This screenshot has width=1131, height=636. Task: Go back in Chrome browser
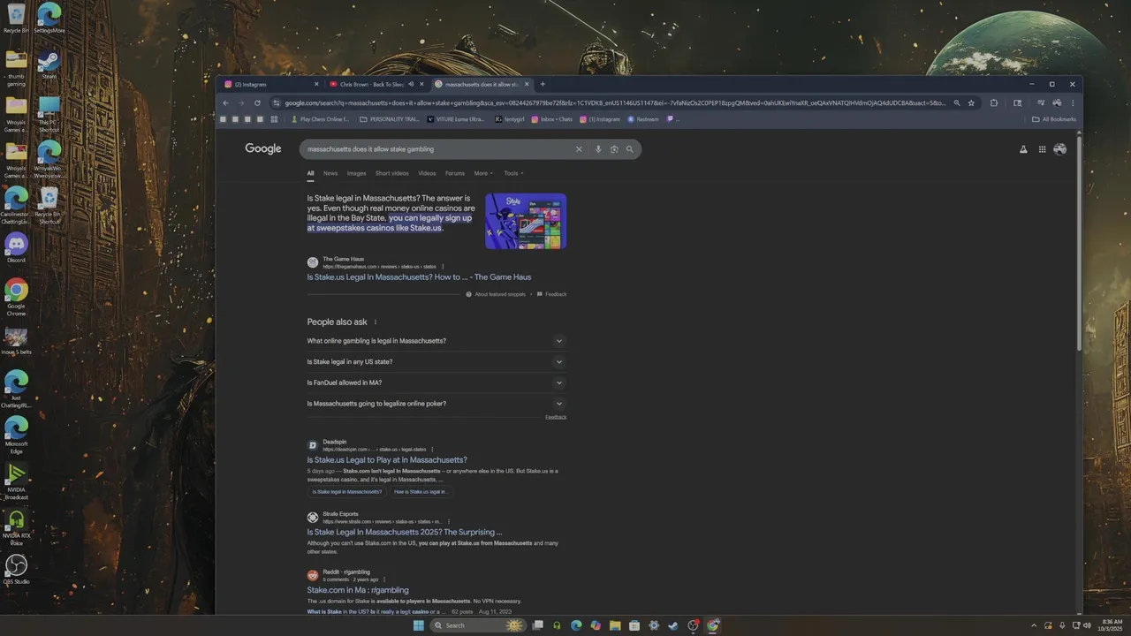point(225,102)
